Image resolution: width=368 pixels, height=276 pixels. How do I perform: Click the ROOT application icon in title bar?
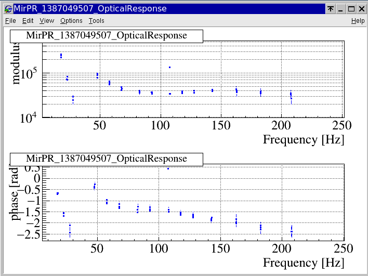[8, 9]
